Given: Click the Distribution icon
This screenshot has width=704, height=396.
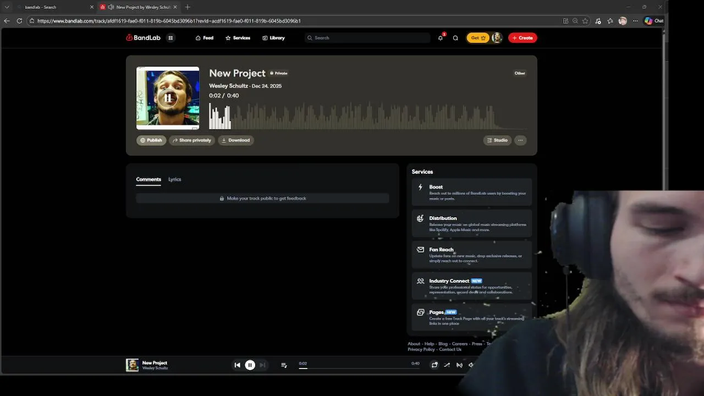Looking at the screenshot, I should coord(420,218).
